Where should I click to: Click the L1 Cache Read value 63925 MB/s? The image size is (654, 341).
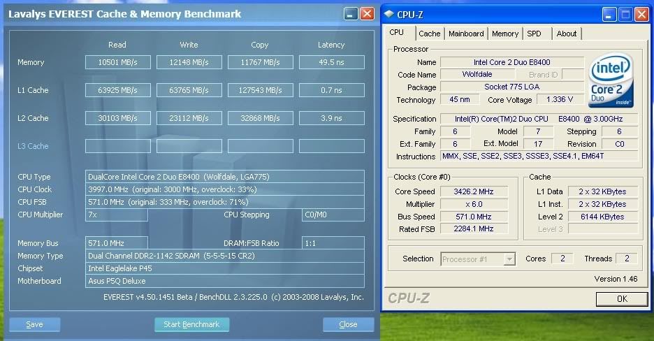(x=117, y=90)
